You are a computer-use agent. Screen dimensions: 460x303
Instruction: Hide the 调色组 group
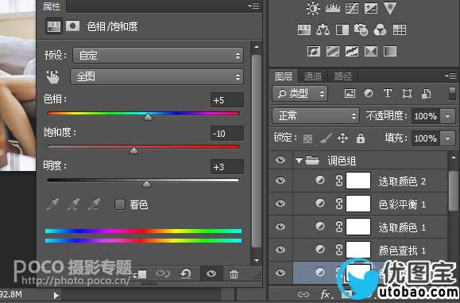[280, 160]
